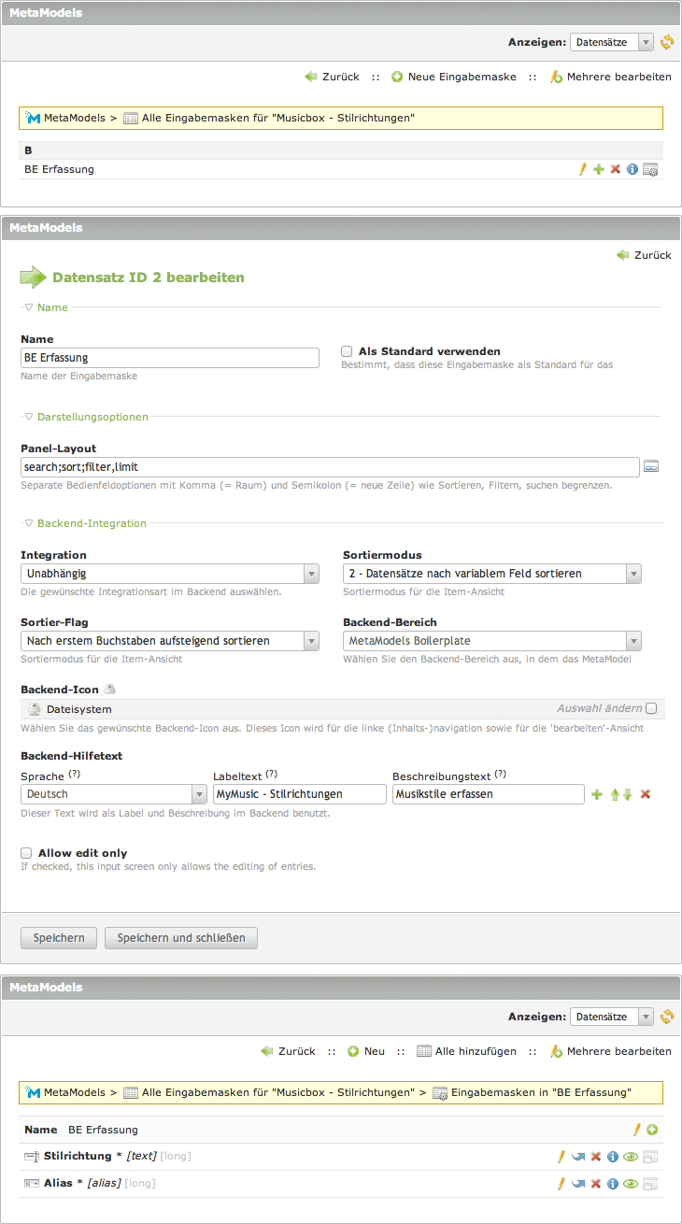Viewport: 682px width, 1224px height.
Task: Delete the Backend-Hilfetext row via red X
Action: click(x=646, y=794)
